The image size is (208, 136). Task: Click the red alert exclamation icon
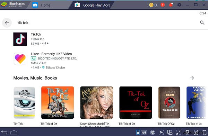[x=163, y=5]
